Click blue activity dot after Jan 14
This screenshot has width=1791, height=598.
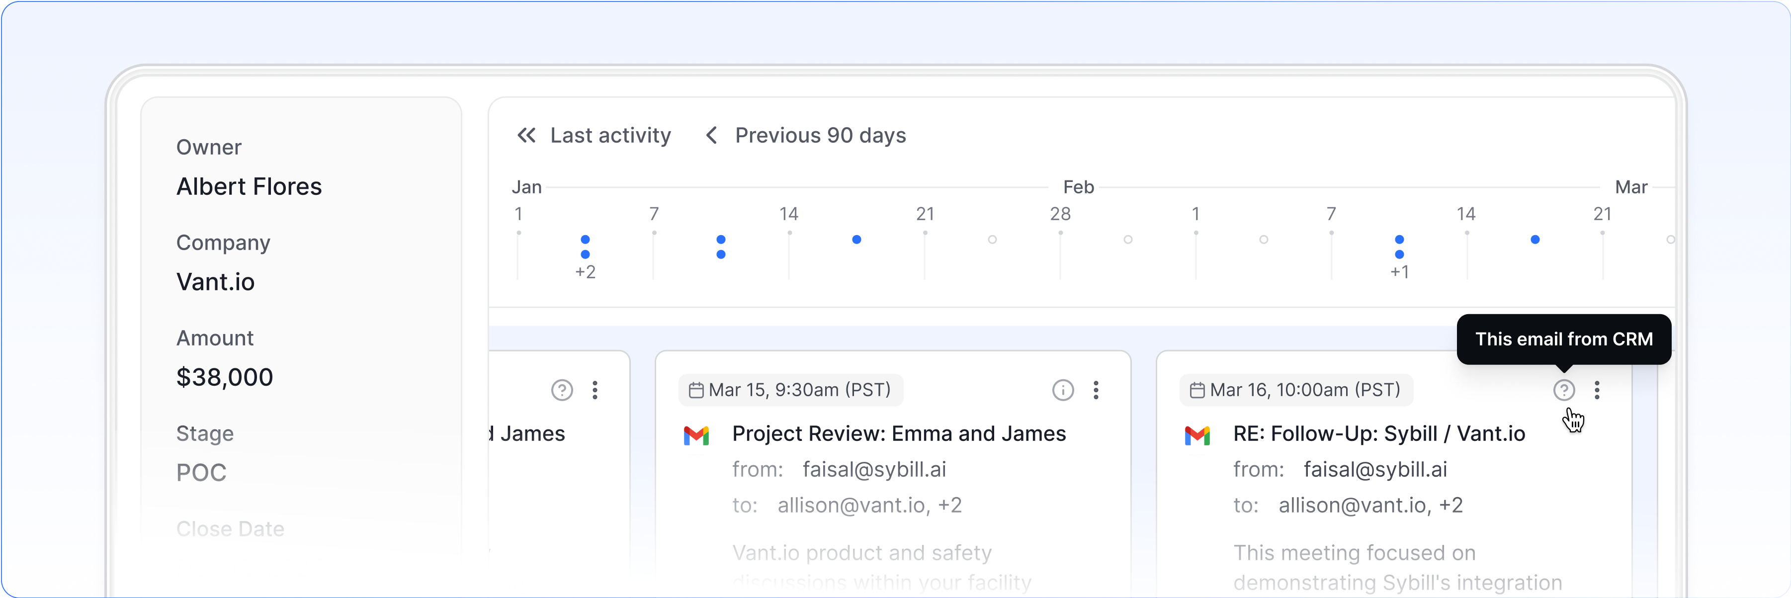856,239
